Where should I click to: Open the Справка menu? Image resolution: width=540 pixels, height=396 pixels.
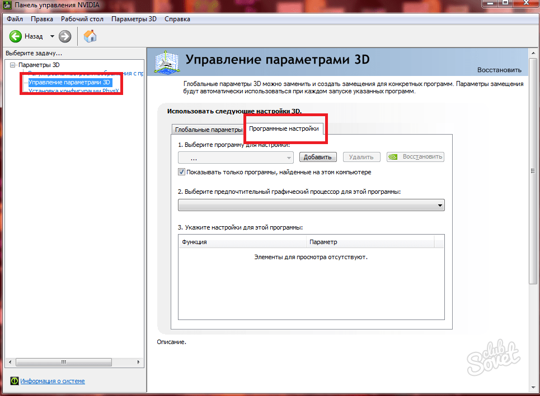coord(177,19)
